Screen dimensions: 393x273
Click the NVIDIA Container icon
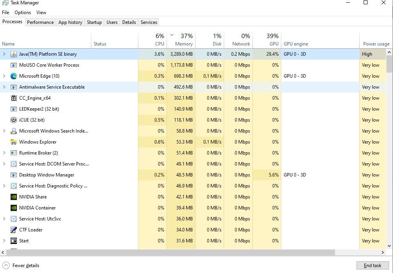pos(14,208)
